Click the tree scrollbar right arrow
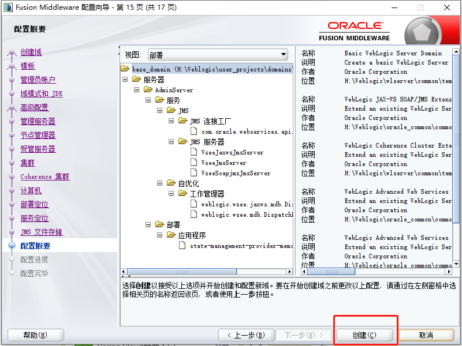Screen dimensions: 462x346 tap(290, 272)
